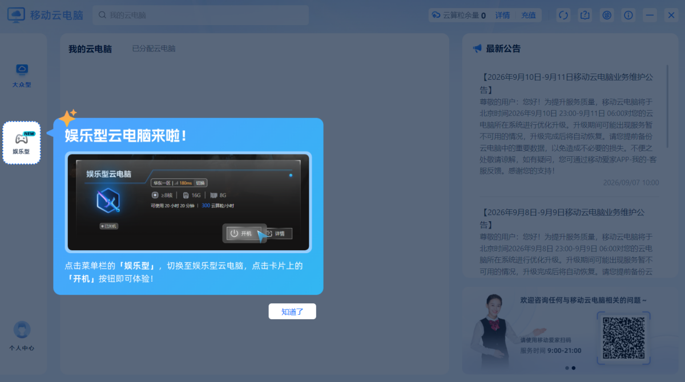This screenshot has width=685, height=382.
Task: Open 个人中心 avatar icon
Action: pyautogui.click(x=22, y=330)
